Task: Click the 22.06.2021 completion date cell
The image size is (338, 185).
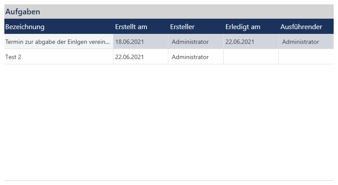Action: 239,42
